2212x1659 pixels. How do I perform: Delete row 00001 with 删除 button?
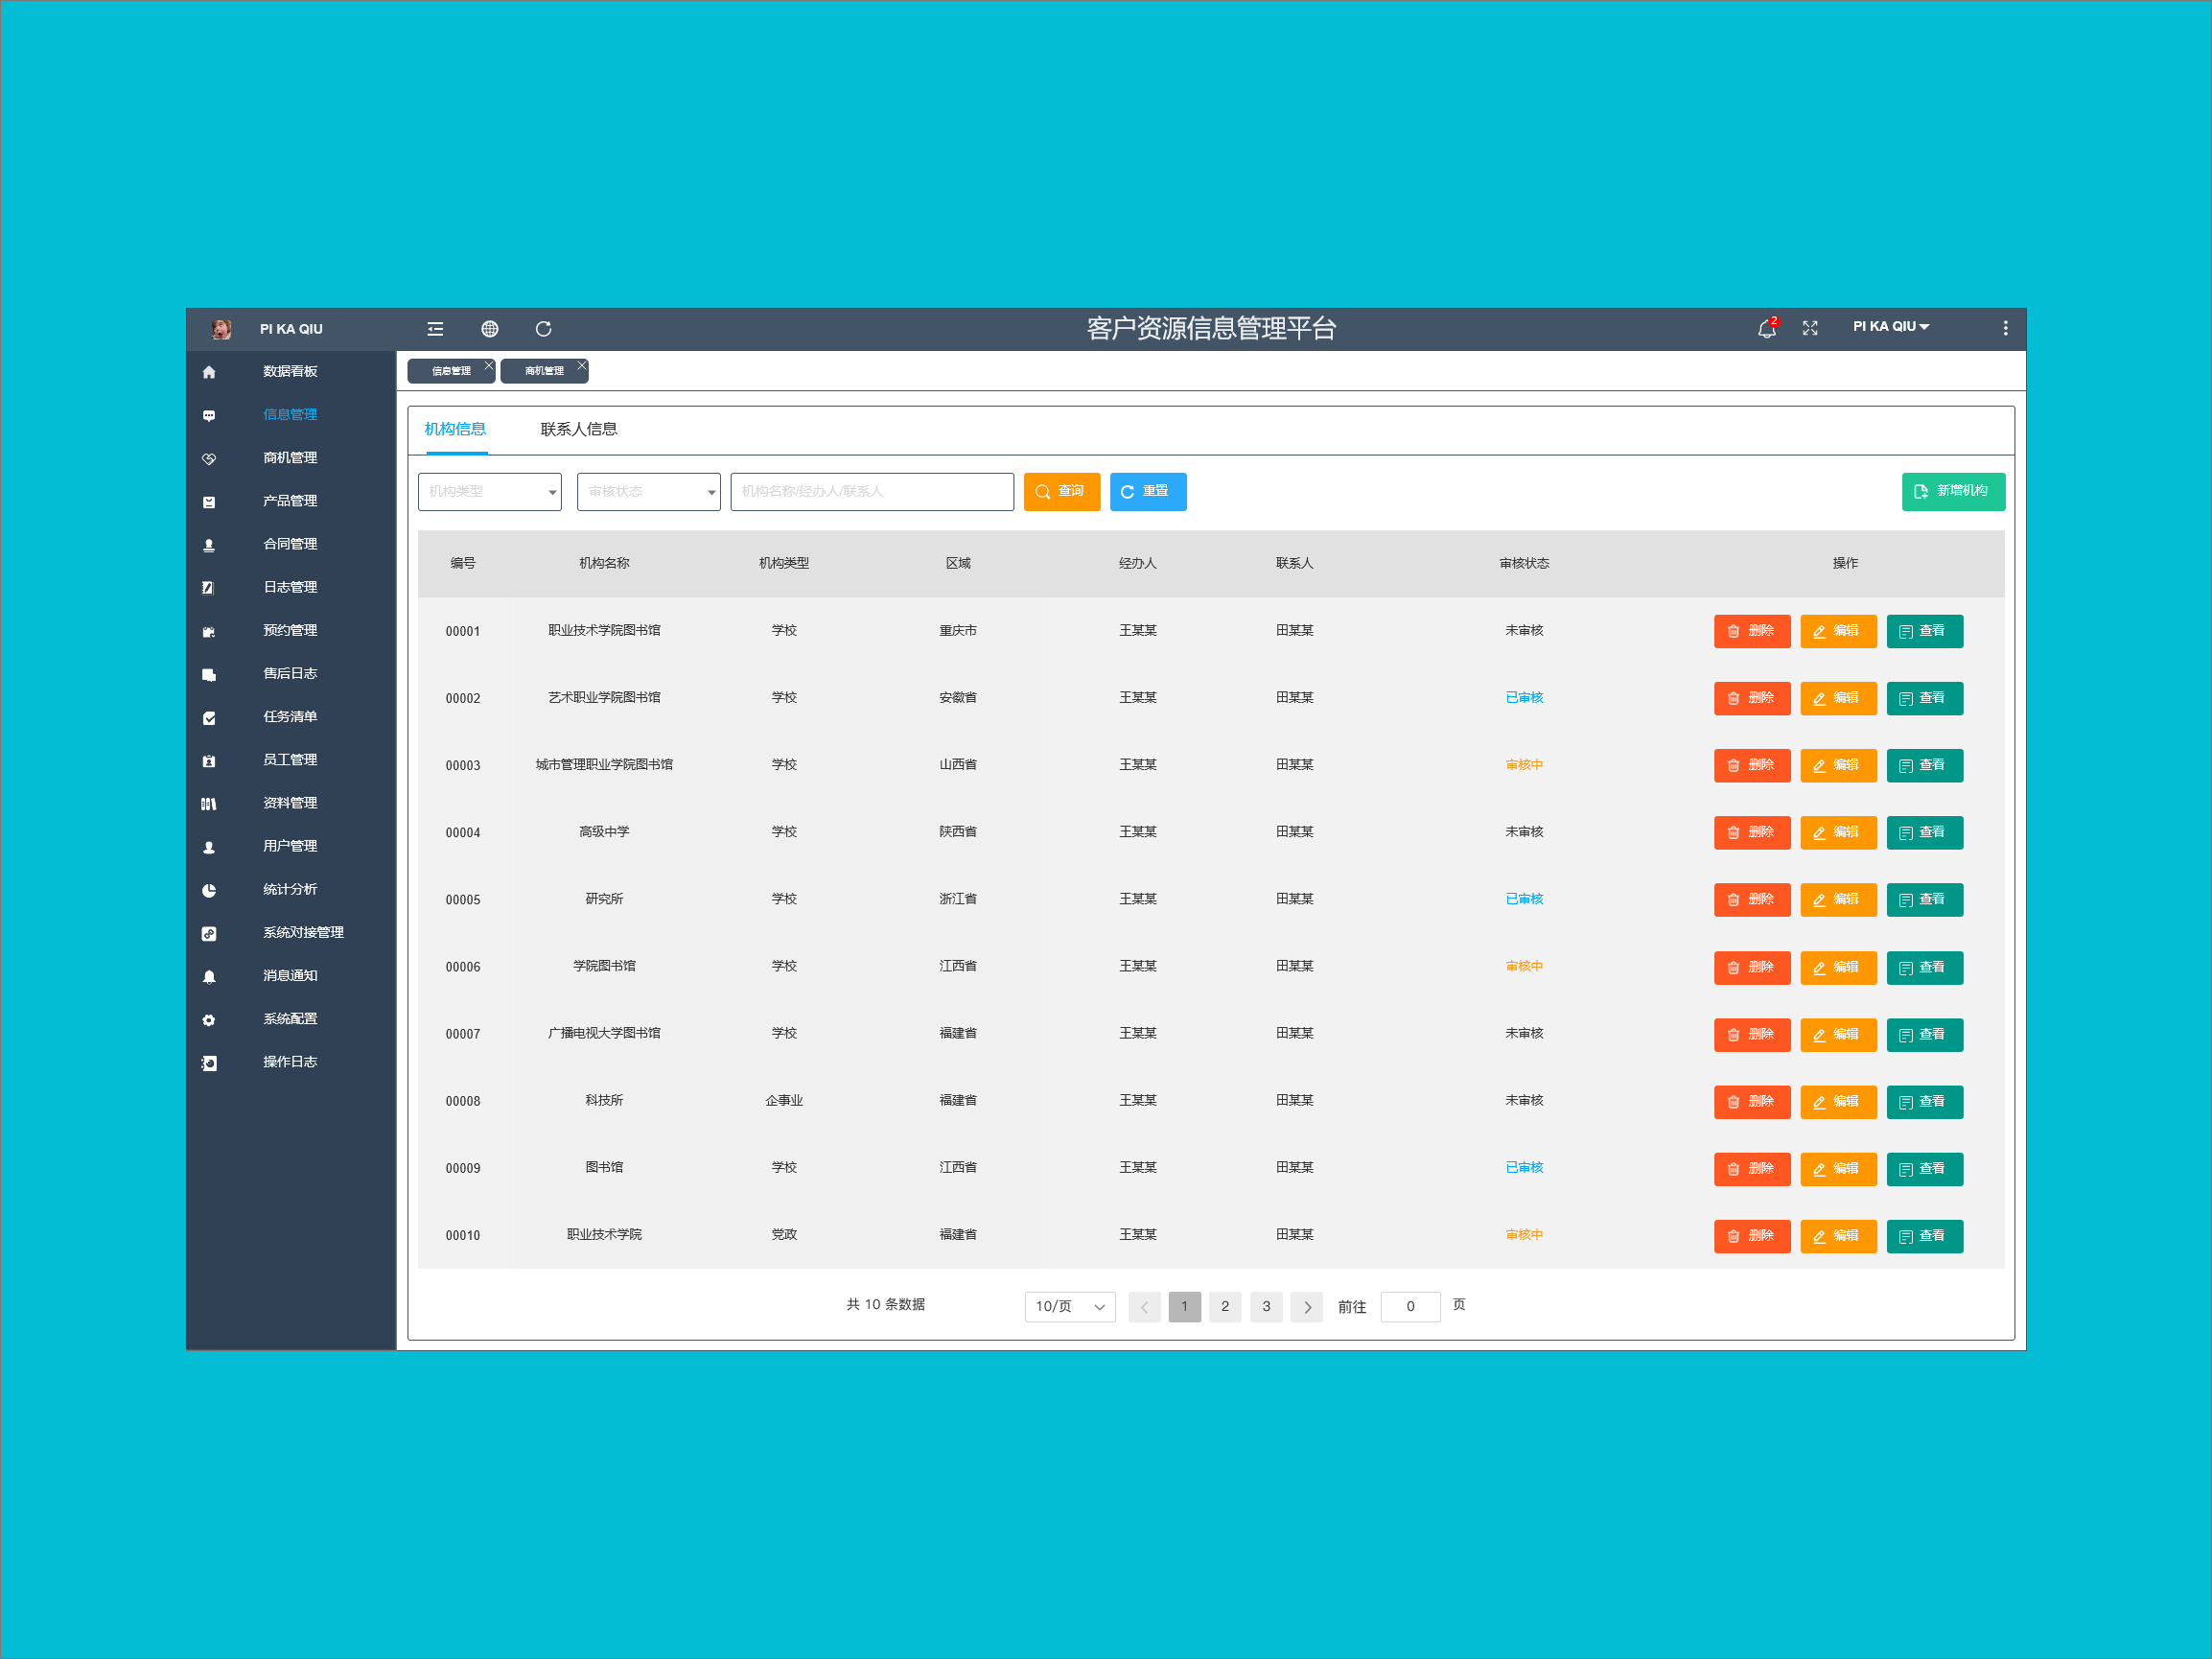(1752, 631)
